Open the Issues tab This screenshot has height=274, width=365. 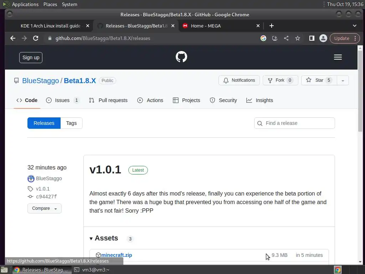pos(62,100)
